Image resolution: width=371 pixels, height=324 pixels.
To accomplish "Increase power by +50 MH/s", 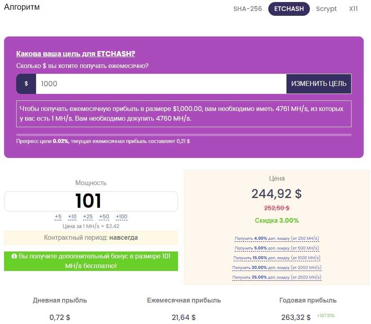I will click(x=104, y=217).
